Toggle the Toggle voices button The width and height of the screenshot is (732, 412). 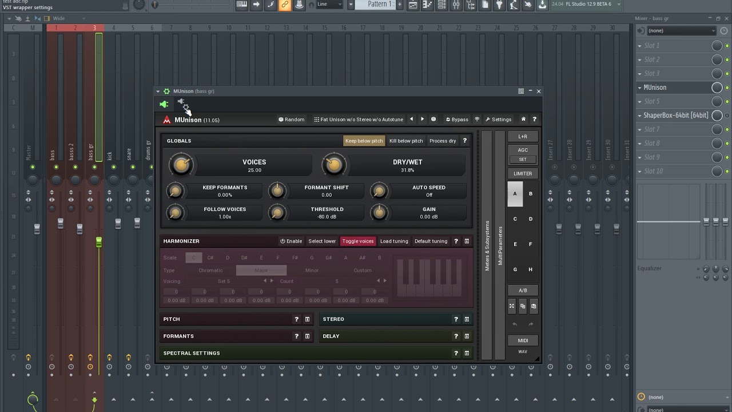click(x=358, y=241)
